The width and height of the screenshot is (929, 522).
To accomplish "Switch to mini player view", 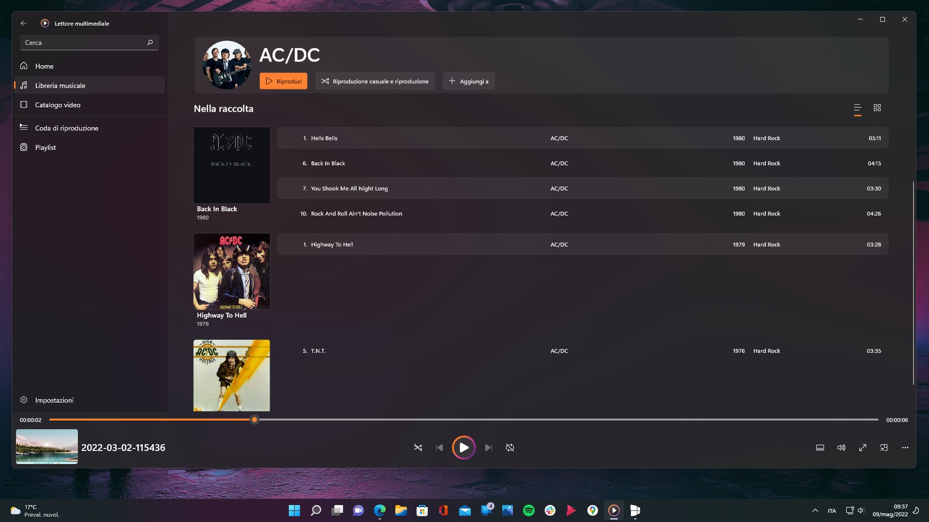I will tap(884, 448).
